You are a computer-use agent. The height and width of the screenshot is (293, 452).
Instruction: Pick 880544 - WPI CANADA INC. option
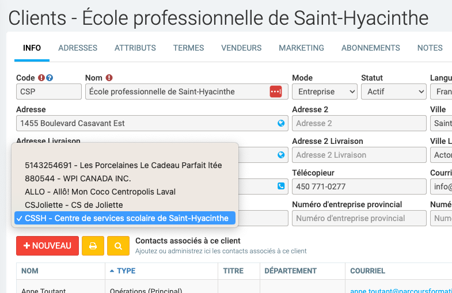pos(78,178)
